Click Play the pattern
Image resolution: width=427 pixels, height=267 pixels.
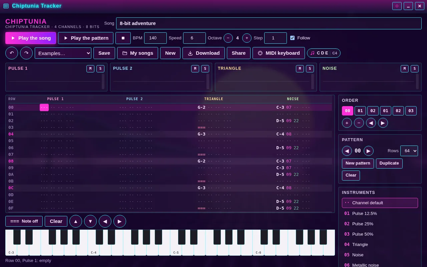[86, 38]
